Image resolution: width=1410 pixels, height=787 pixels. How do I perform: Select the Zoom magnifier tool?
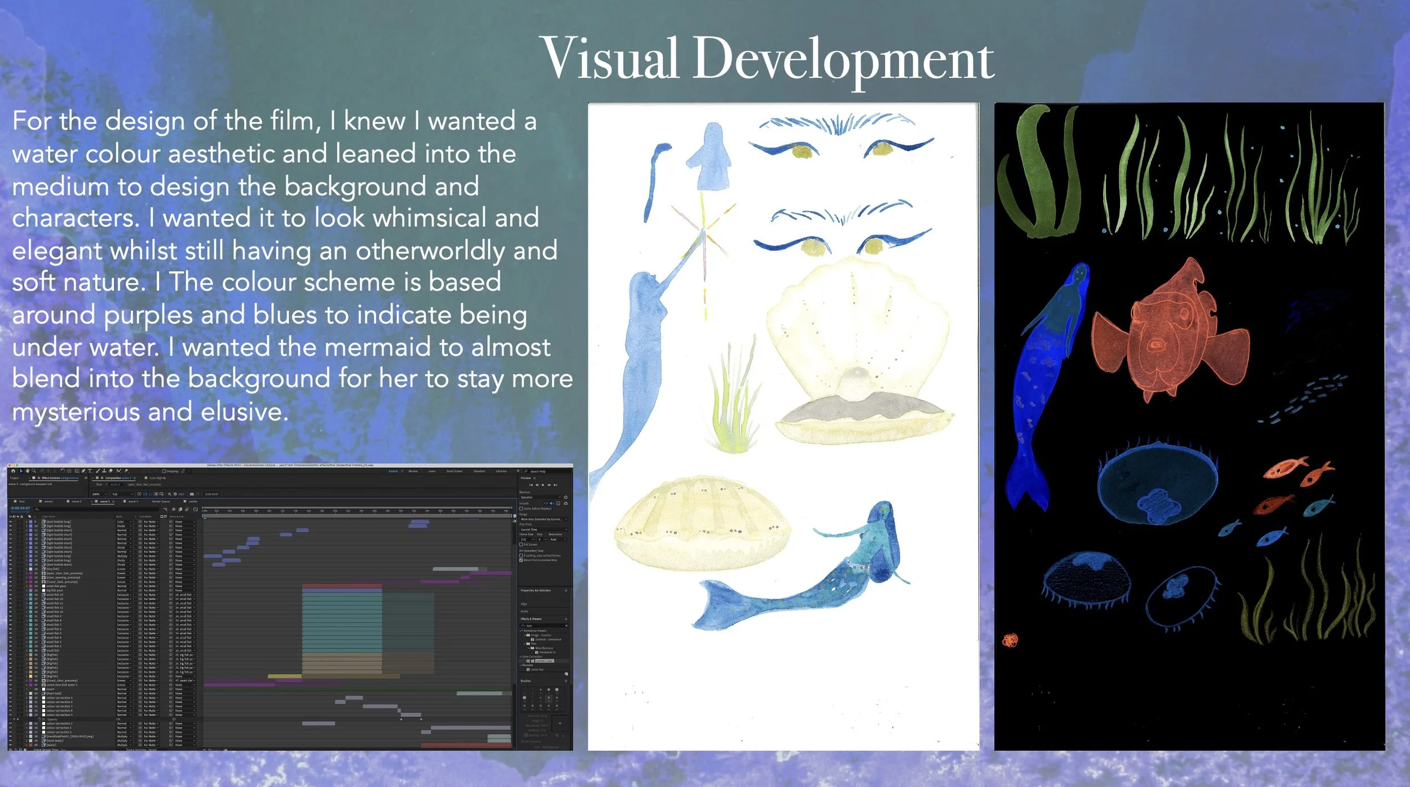tap(34, 471)
